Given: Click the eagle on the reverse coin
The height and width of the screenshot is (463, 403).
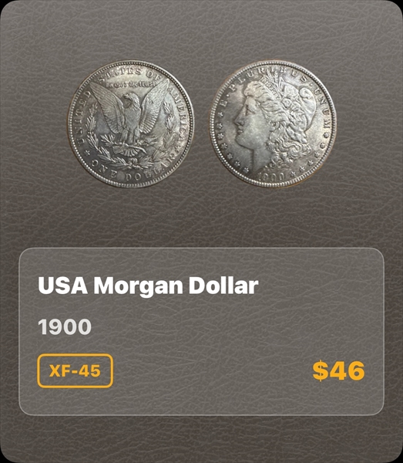Looking at the screenshot, I should pos(131,120).
